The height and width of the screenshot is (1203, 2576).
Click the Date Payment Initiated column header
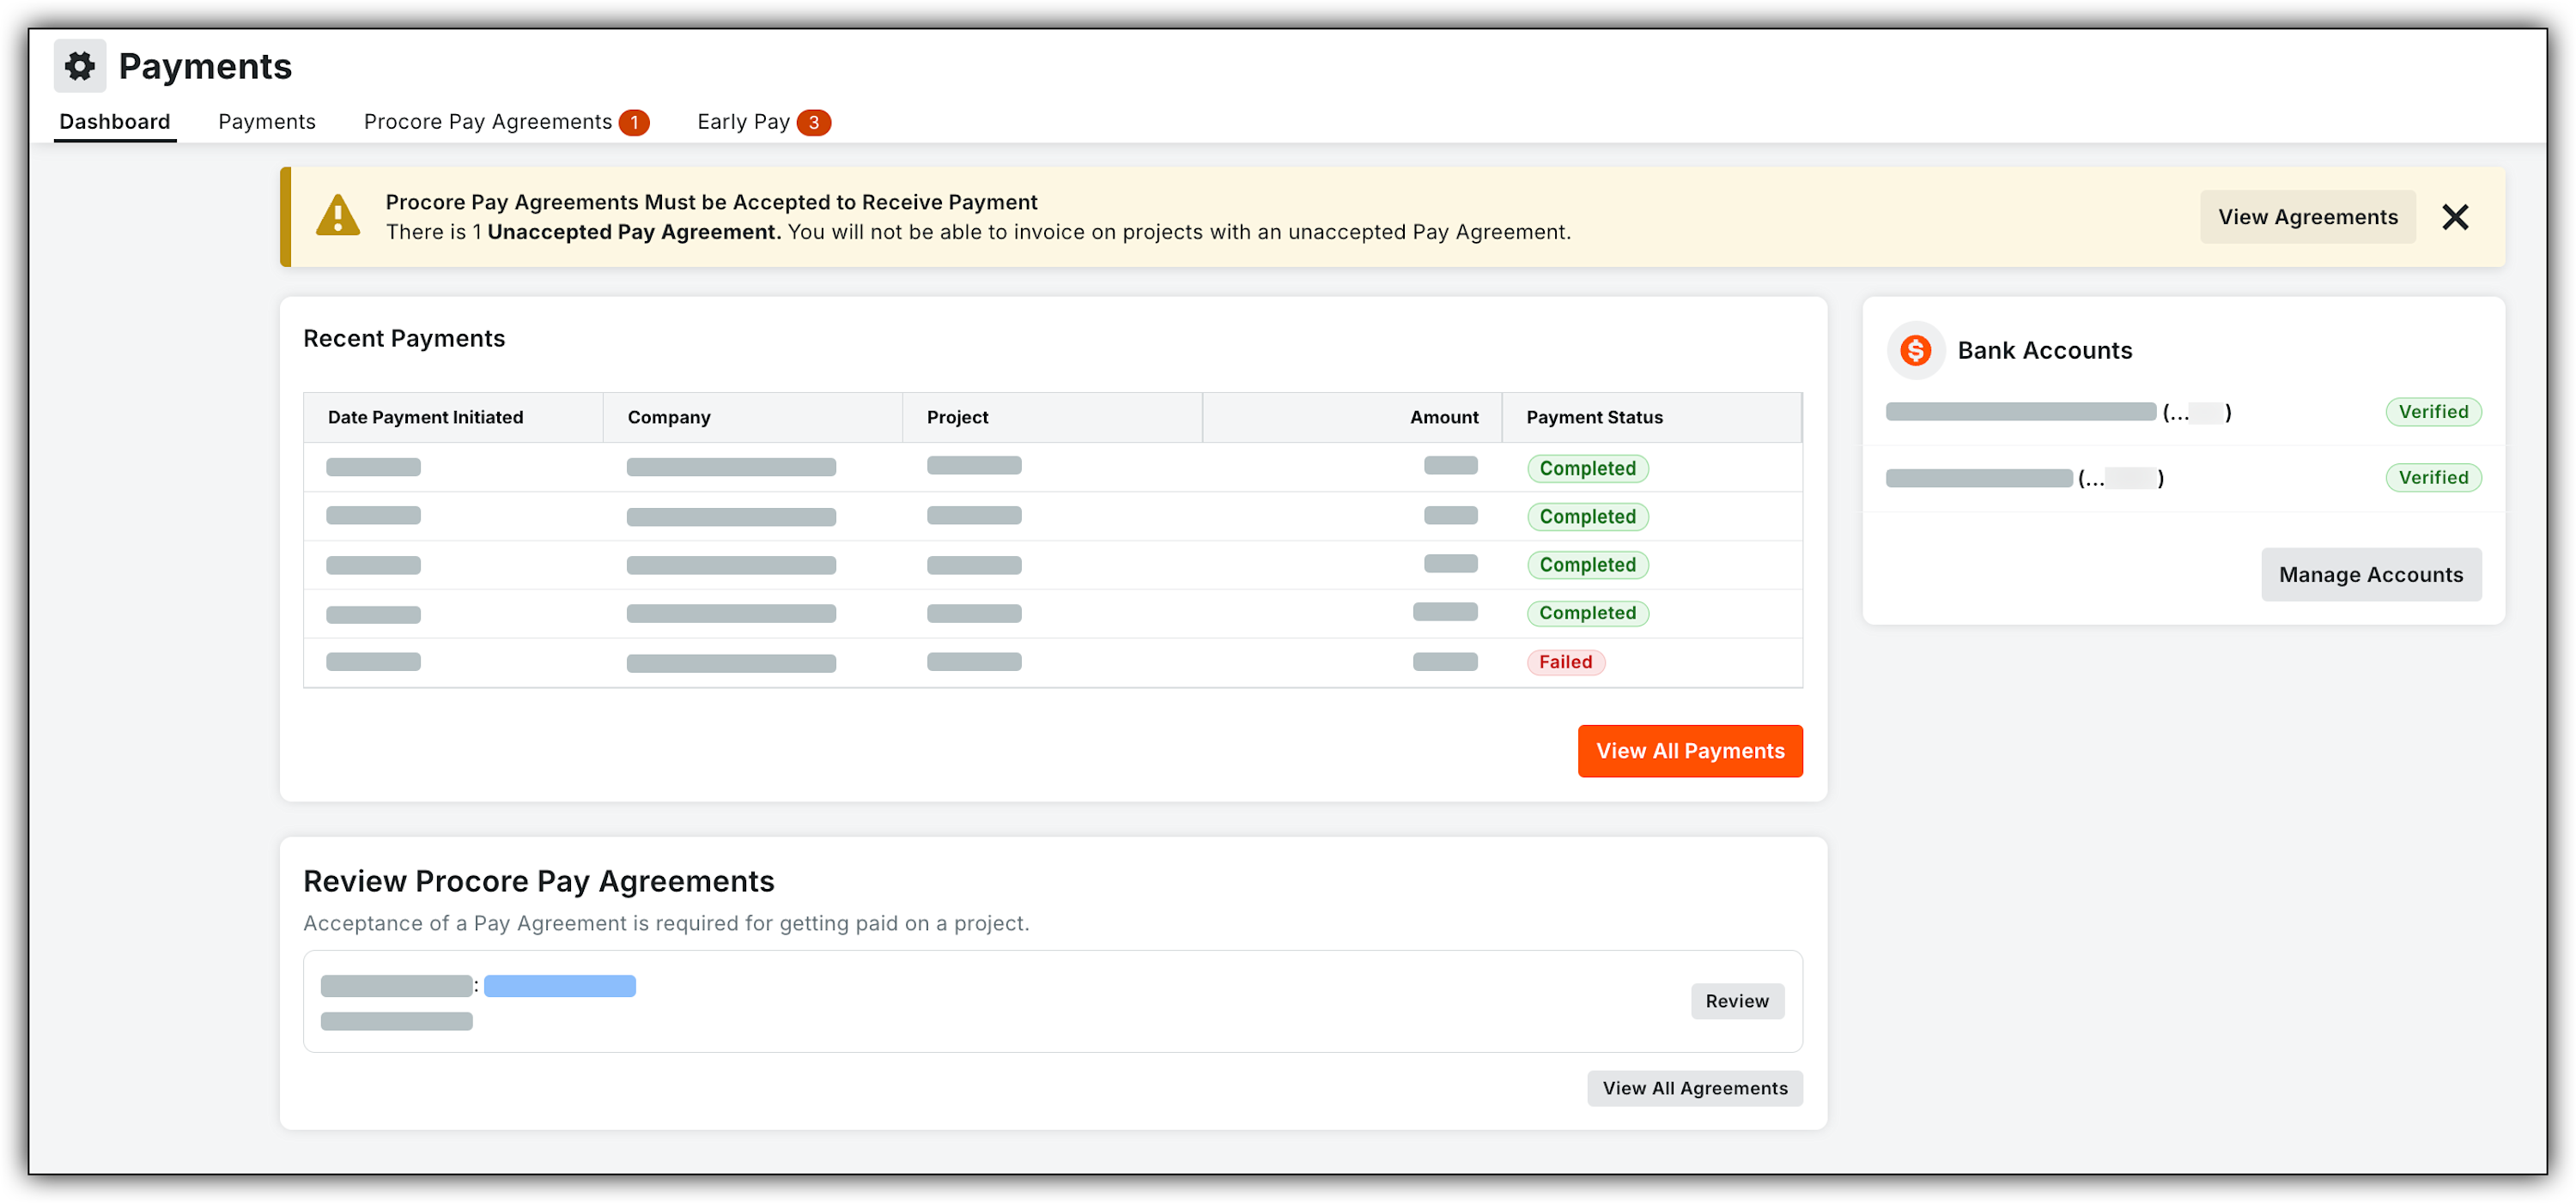[x=453, y=418]
